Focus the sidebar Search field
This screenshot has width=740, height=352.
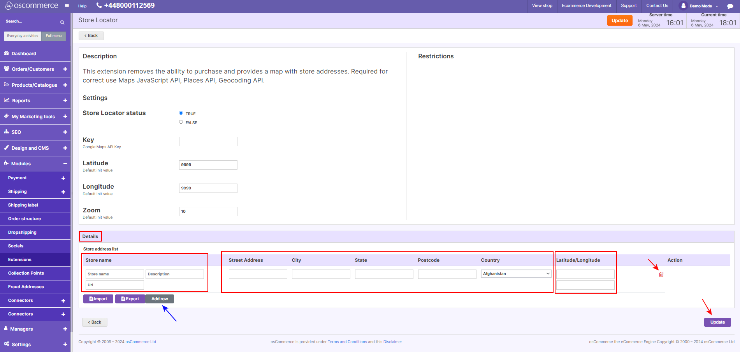[31, 22]
